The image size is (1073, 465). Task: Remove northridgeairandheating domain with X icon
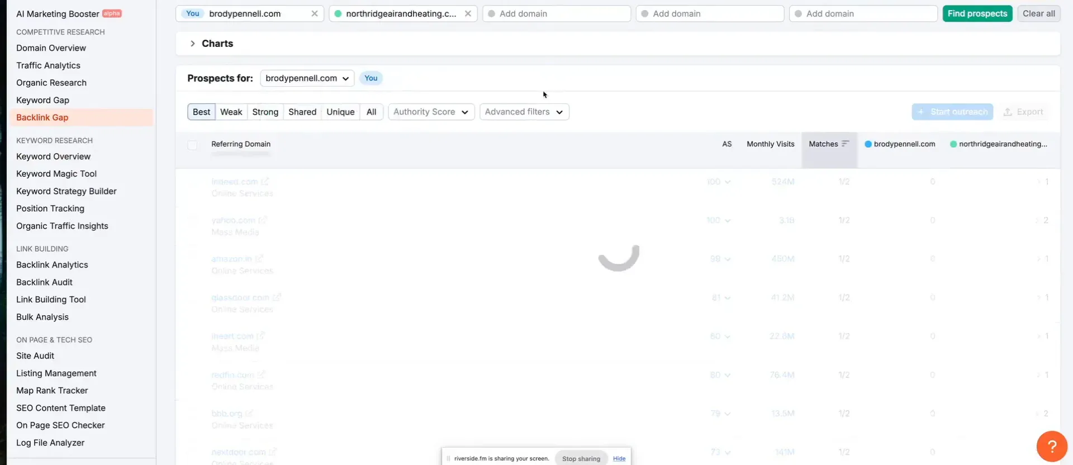pyautogui.click(x=468, y=13)
